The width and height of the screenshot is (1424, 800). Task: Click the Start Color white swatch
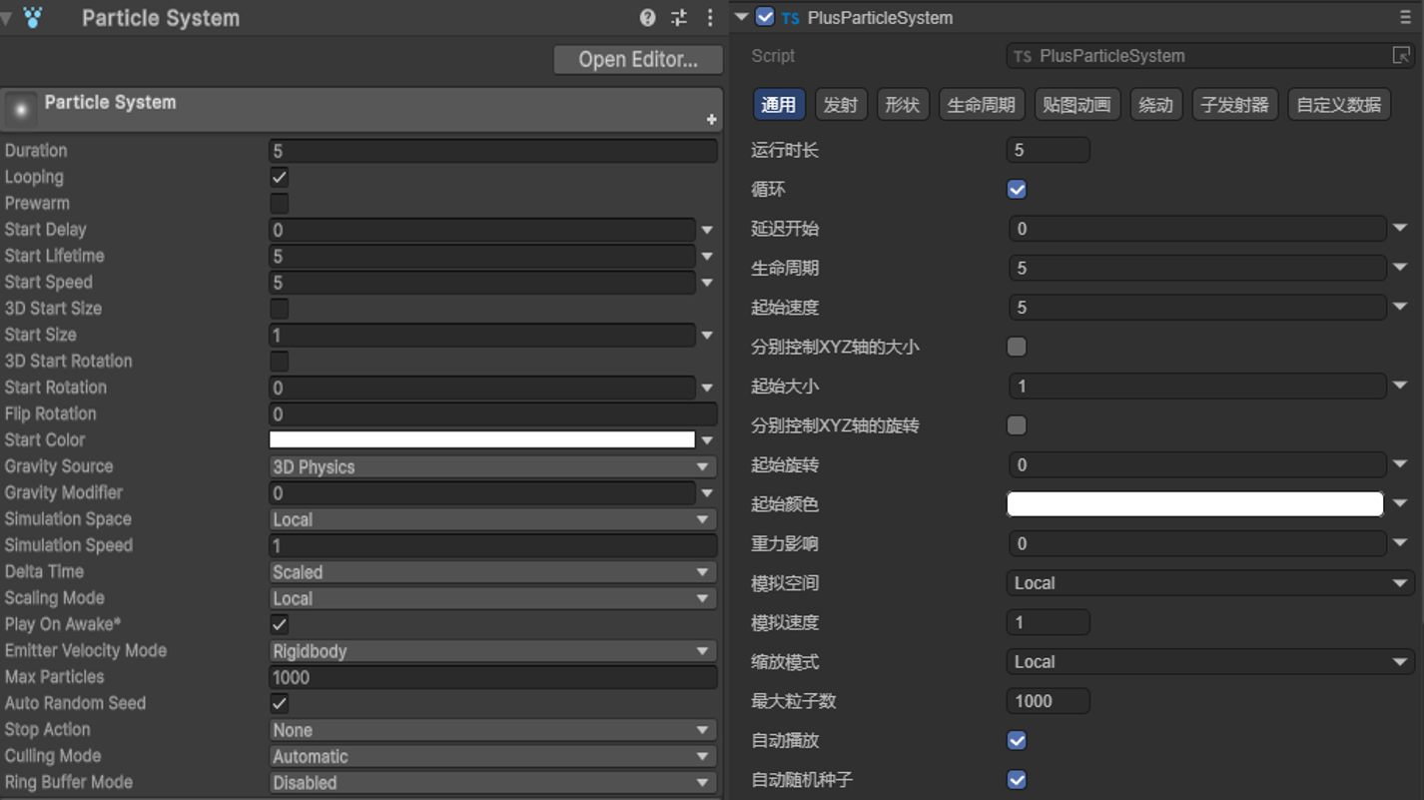click(x=482, y=440)
